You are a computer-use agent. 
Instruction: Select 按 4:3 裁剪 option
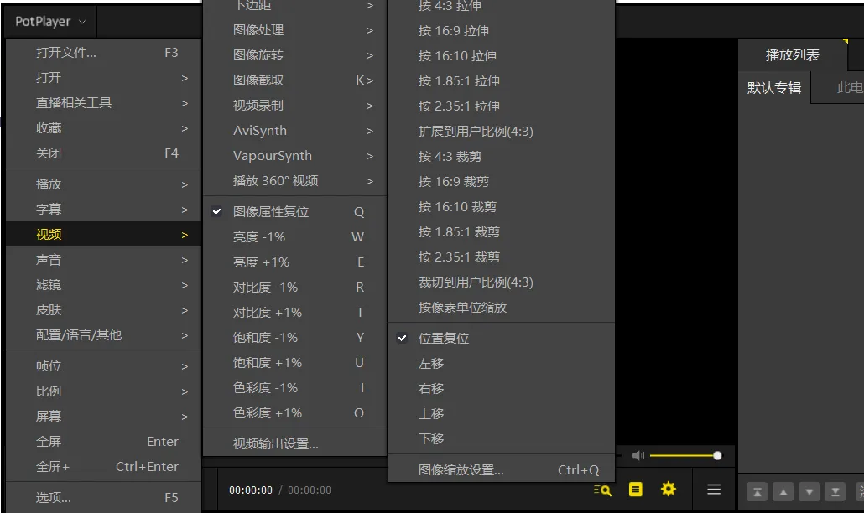(x=502, y=157)
